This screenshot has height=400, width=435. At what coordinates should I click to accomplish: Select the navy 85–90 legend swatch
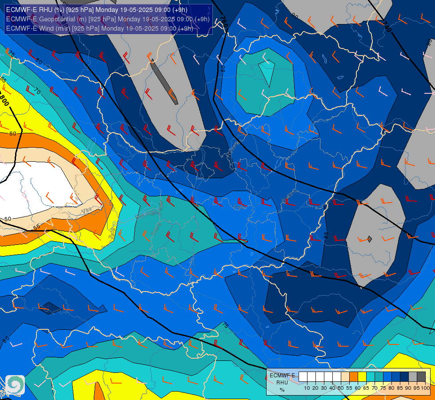404,376
